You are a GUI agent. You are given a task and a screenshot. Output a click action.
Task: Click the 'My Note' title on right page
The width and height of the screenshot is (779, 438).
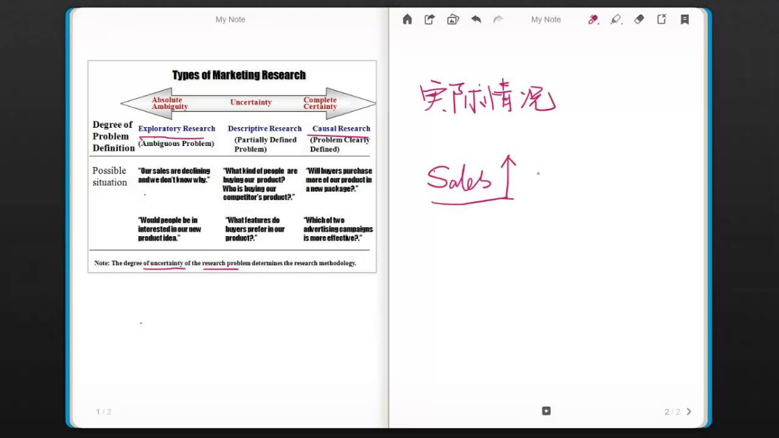pyautogui.click(x=546, y=19)
